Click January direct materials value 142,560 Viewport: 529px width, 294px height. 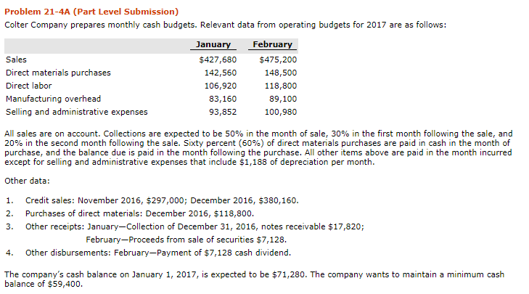[221, 73]
